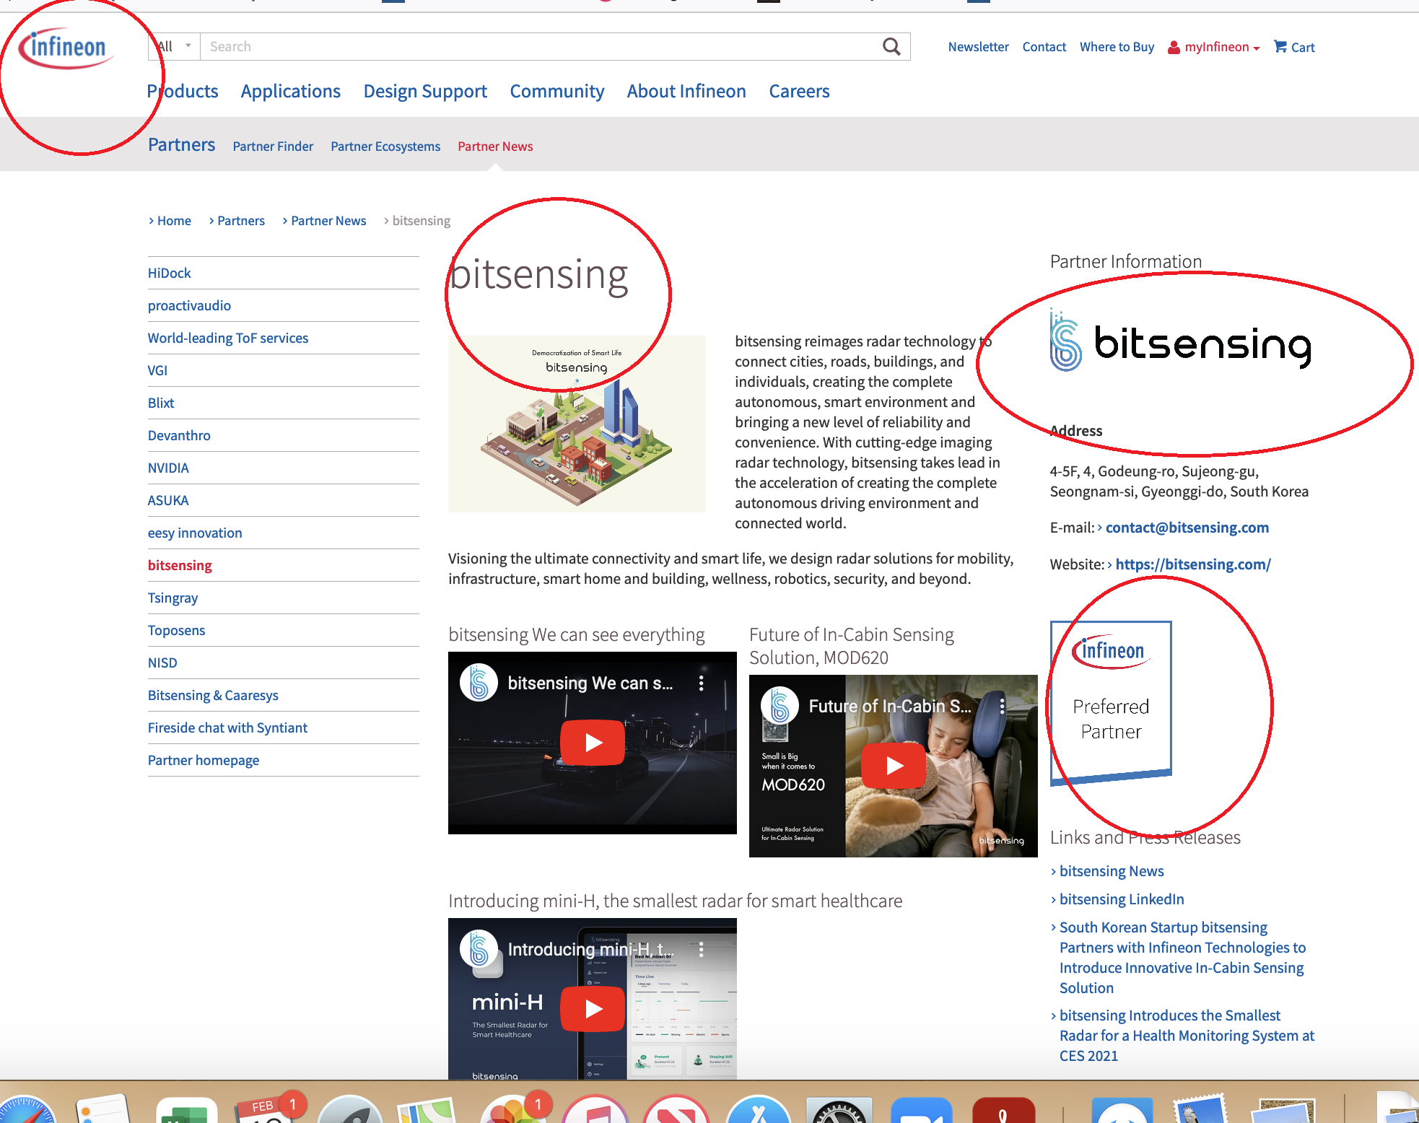Open the Applications menu
The height and width of the screenshot is (1123, 1419).
[x=291, y=91]
